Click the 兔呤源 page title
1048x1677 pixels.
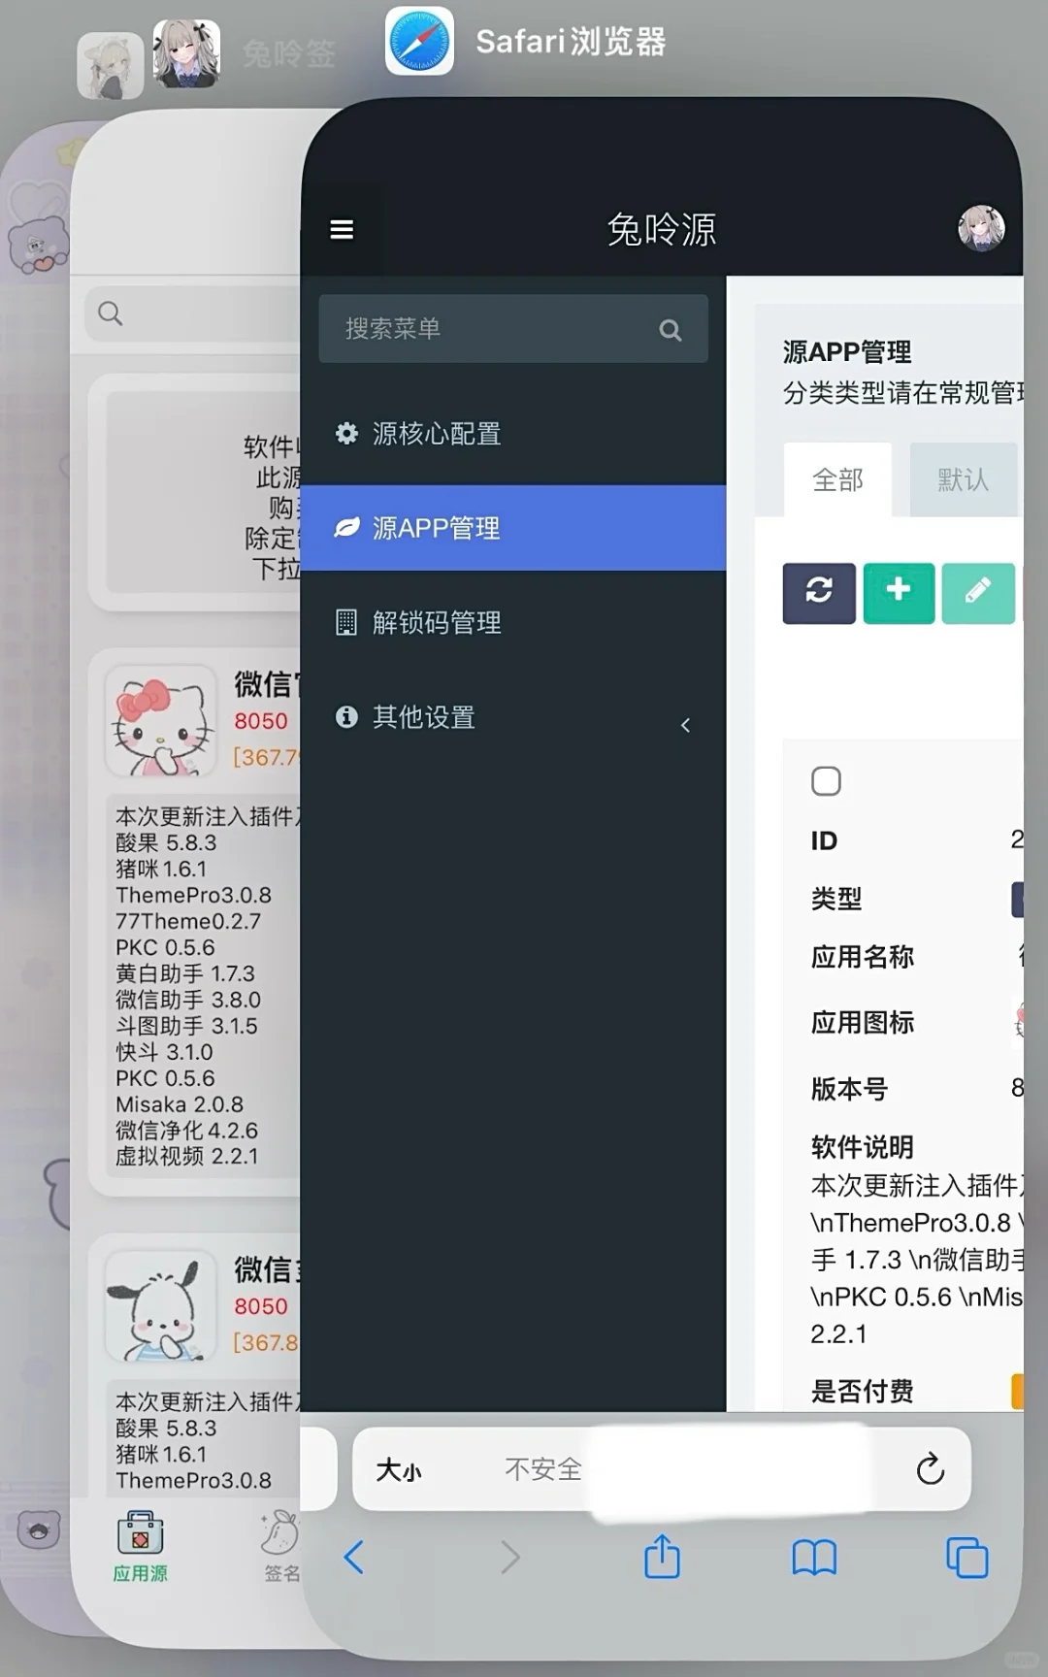662,230
